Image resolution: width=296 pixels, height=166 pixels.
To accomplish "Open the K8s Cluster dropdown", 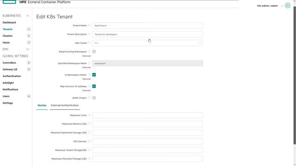I will coord(148,43).
